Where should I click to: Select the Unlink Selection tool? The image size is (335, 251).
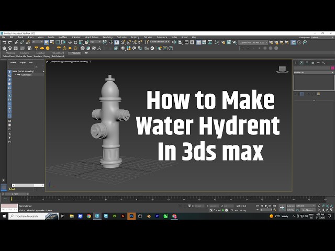pos(22,42)
